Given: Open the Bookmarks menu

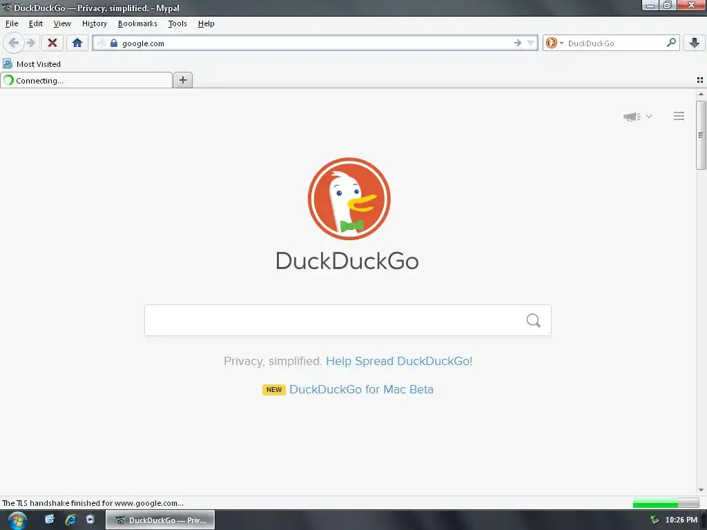Looking at the screenshot, I should 137,24.
